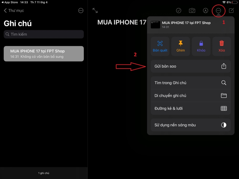Open camera icon in note toolbar
239x179 pixels.
tap(192, 10)
